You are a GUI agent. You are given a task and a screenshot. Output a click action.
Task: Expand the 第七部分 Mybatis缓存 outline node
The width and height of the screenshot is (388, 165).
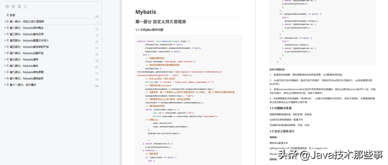point(5,59)
